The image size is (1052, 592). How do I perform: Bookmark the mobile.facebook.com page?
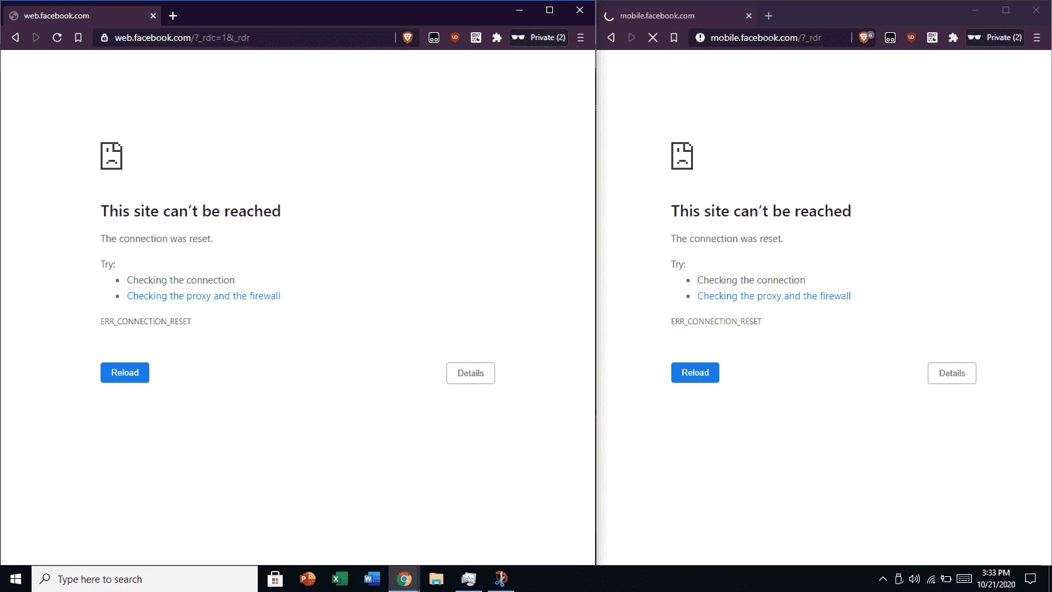674,37
